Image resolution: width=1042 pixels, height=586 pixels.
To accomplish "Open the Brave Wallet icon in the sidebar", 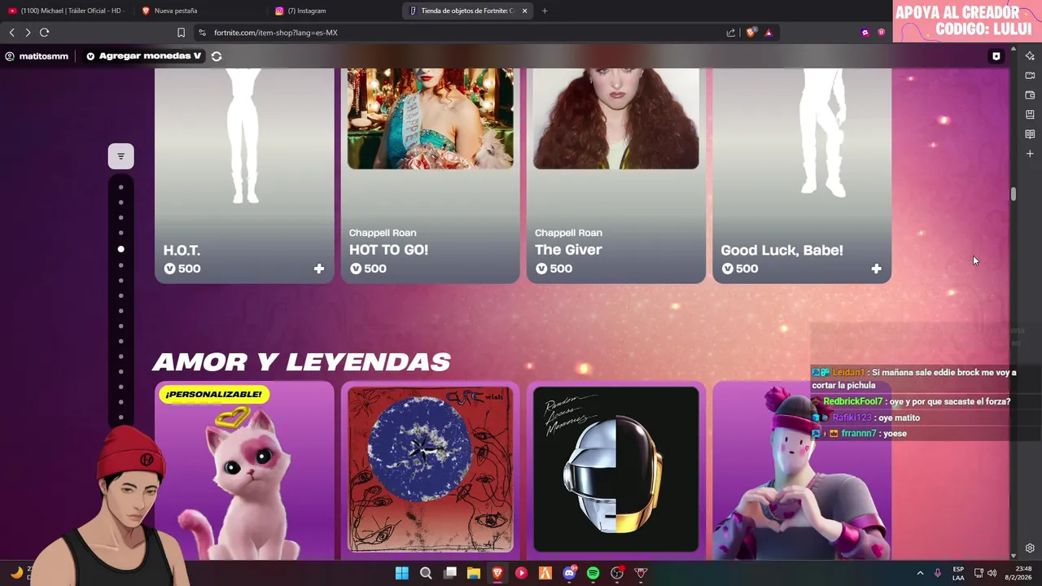I will [x=1030, y=95].
